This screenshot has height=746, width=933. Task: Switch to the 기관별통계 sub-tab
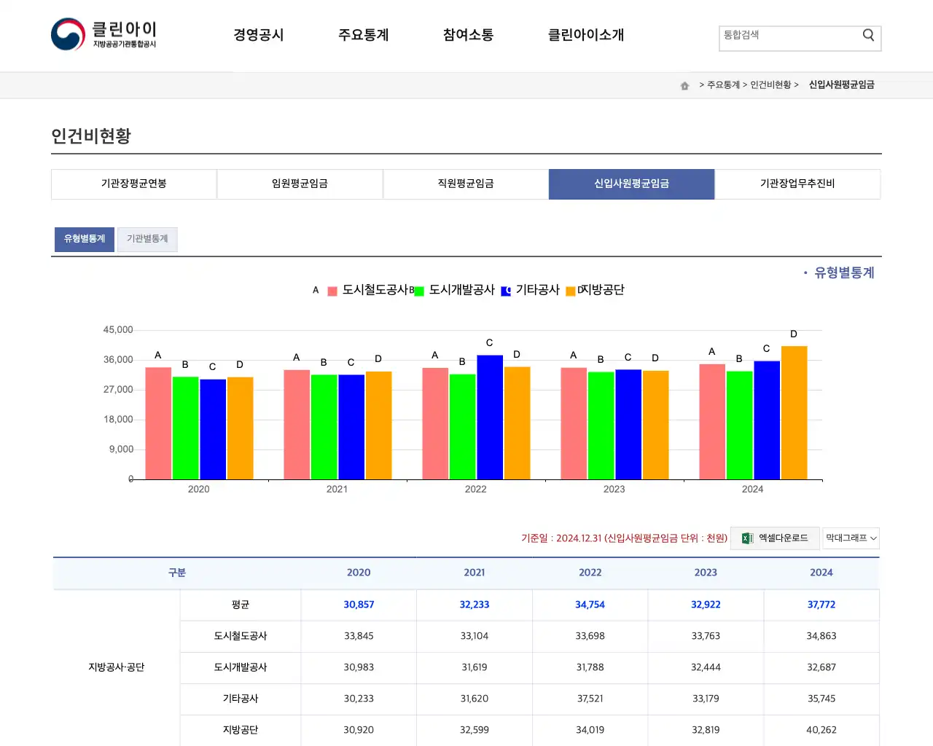click(147, 239)
